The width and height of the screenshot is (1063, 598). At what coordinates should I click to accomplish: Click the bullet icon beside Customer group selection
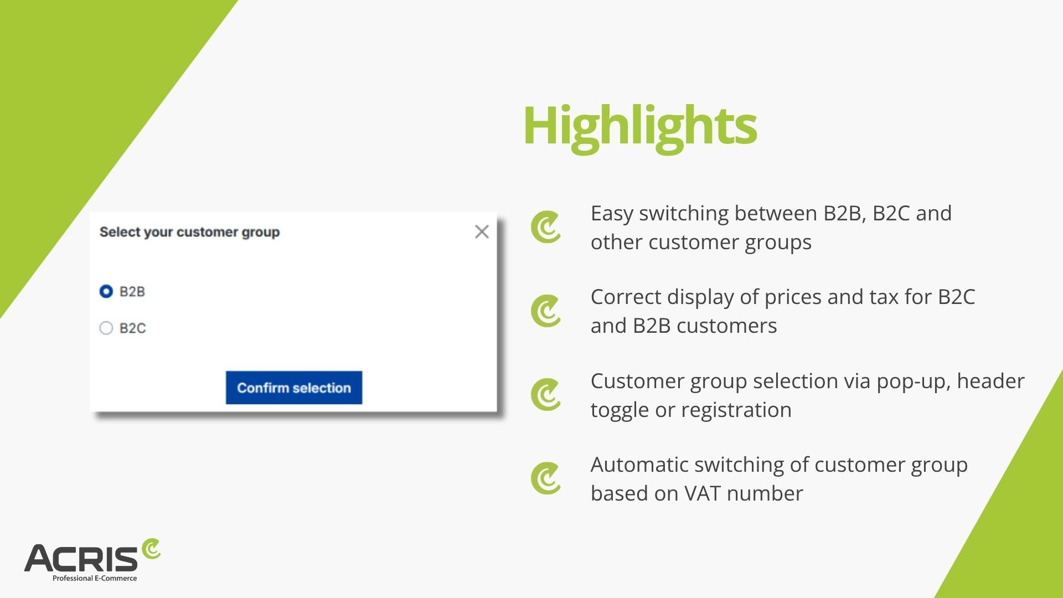[x=546, y=395]
